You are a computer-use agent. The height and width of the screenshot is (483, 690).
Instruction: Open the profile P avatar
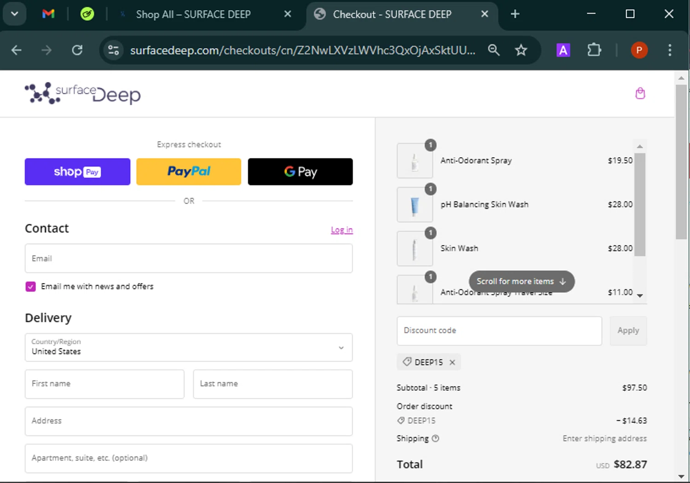pyautogui.click(x=639, y=50)
